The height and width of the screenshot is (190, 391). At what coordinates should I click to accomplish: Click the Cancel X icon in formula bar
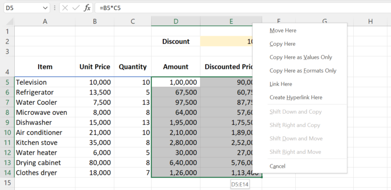pos(65,8)
